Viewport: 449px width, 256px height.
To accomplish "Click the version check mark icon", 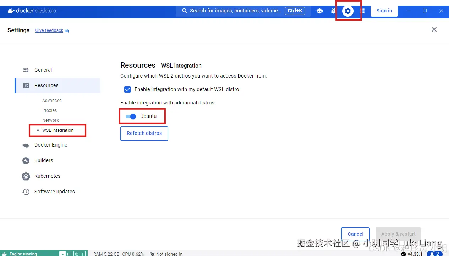I will pyautogui.click(x=403, y=254).
